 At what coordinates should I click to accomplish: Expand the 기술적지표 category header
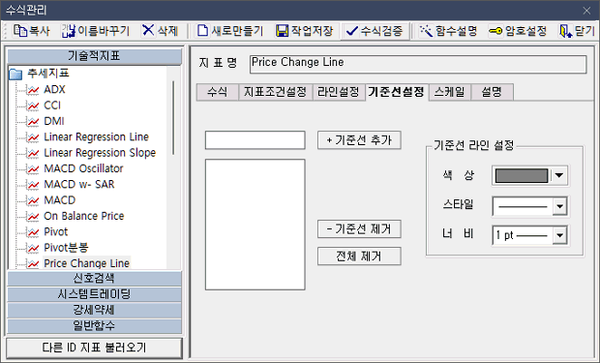pyautogui.click(x=94, y=56)
